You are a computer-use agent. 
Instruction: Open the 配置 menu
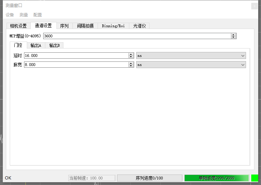[x=38, y=15]
